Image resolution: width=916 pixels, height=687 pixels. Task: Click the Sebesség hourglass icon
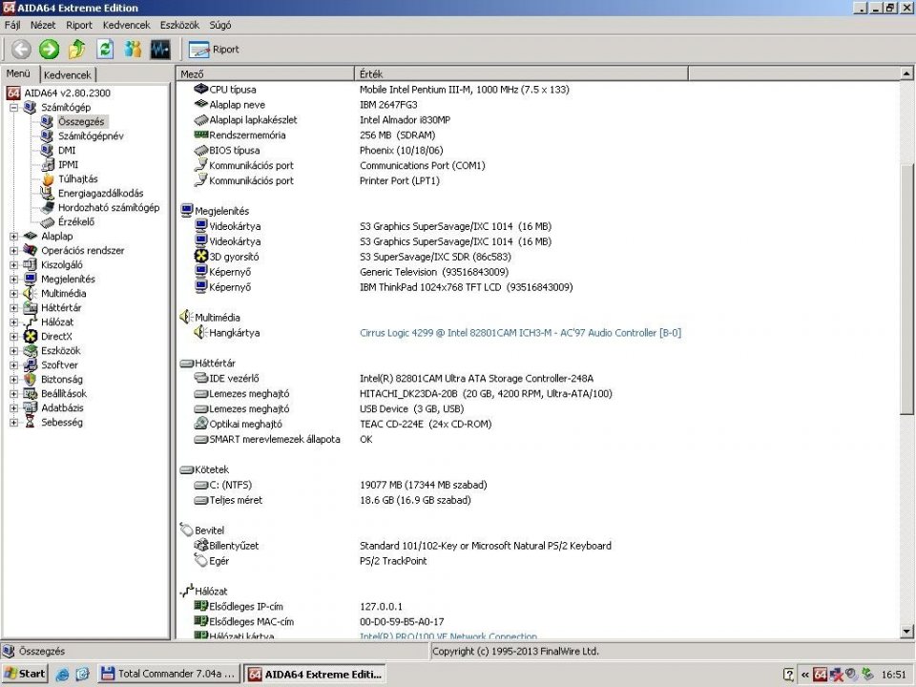pos(31,423)
